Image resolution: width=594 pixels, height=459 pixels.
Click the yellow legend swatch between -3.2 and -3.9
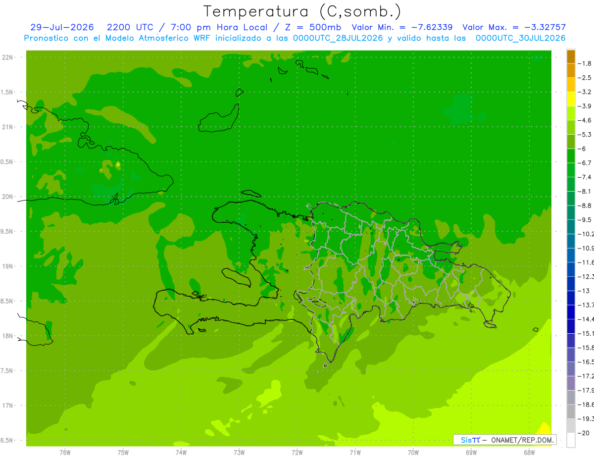pos(571,99)
